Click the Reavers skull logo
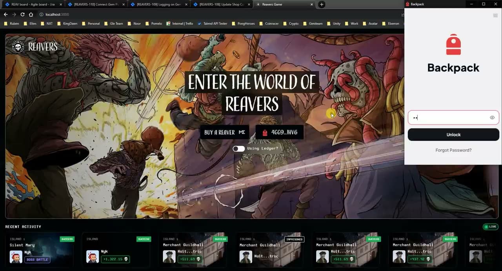The width and height of the screenshot is (502, 271). click(18, 47)
